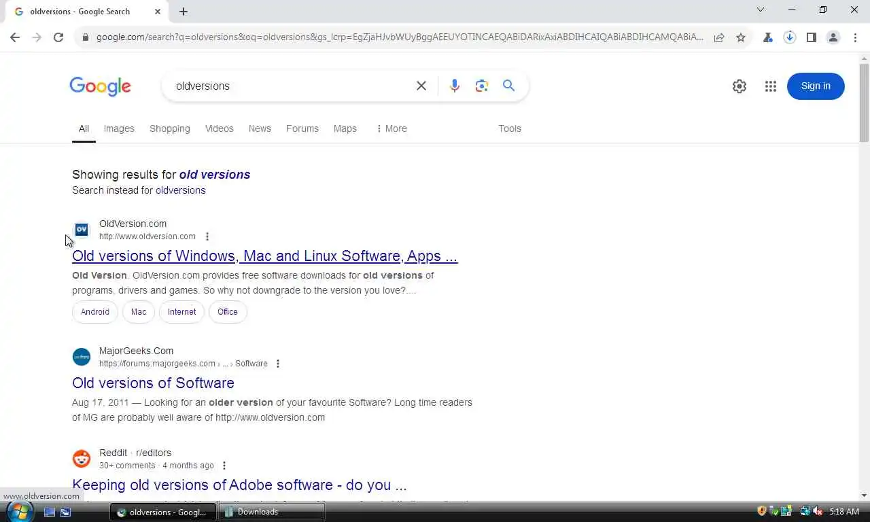Switch to the Maps tab
The width and height of the screenshot is (870, 522).
click(x=345, y=128)
